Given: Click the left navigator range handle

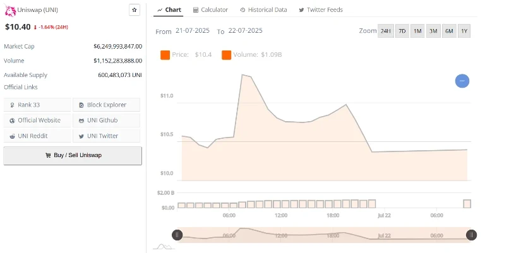Looking at the screenshot, I should (x=177, y=235).
